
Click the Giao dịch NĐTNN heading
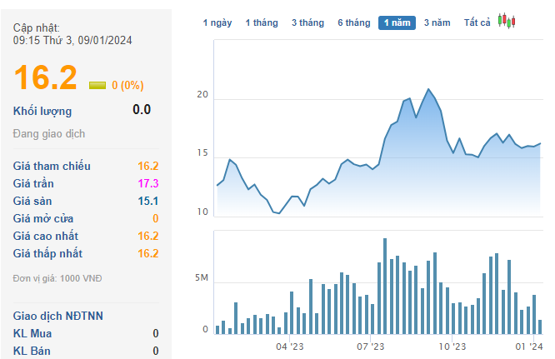point(58,316)
